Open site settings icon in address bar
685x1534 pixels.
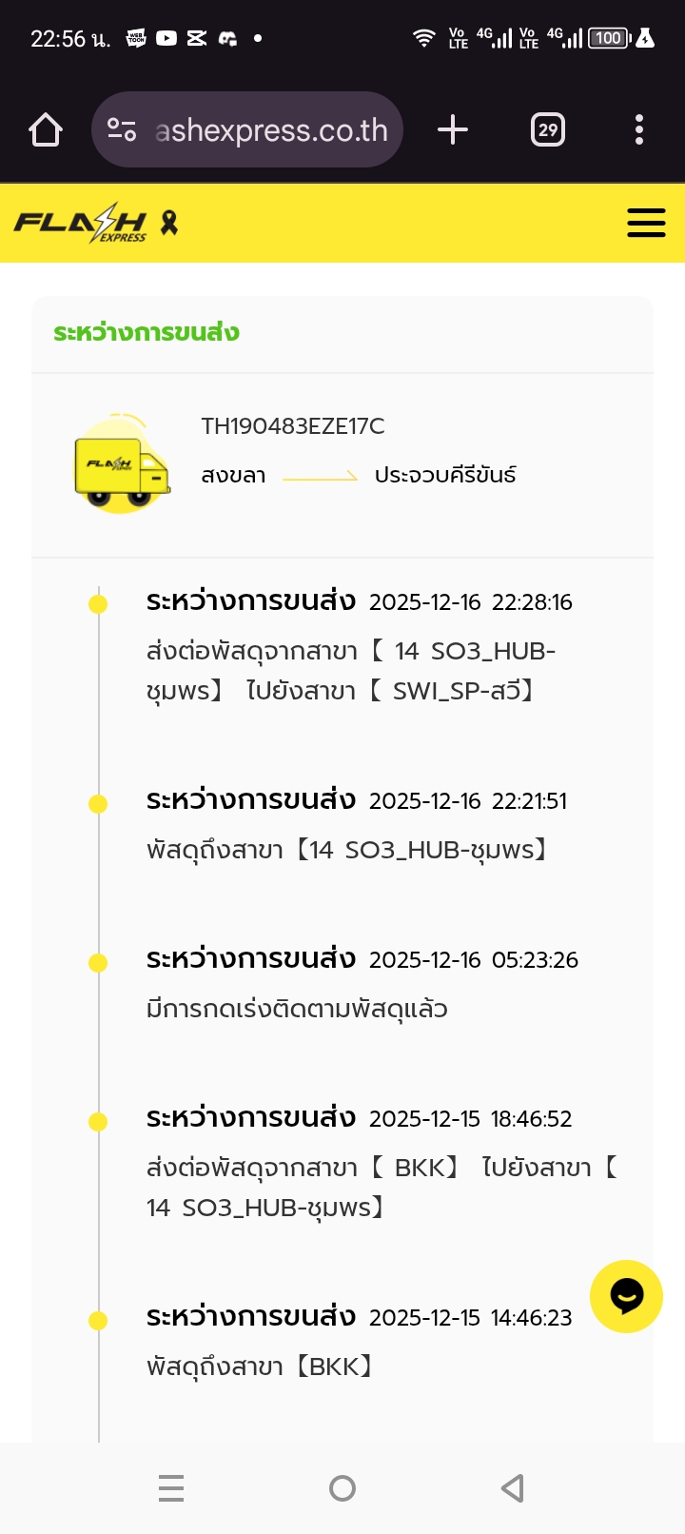(x=122, y=129)
